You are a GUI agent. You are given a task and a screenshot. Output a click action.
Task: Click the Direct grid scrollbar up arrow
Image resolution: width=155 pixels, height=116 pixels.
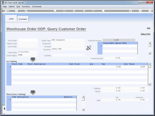(83, 97)
